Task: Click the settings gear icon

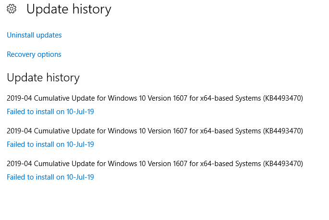Action: (x=12, y=9)
